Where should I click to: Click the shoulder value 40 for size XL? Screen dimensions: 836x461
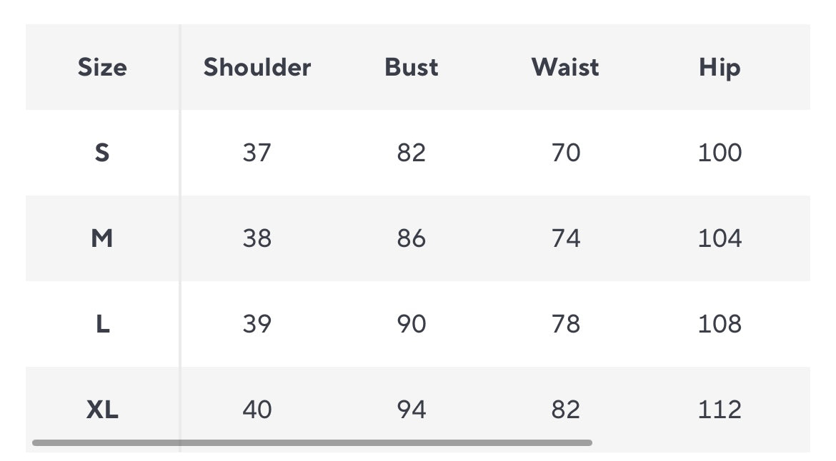[257, 410]
